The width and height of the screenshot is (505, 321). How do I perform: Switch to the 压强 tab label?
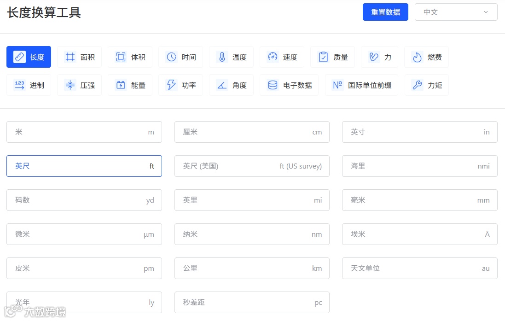(87, 85)
